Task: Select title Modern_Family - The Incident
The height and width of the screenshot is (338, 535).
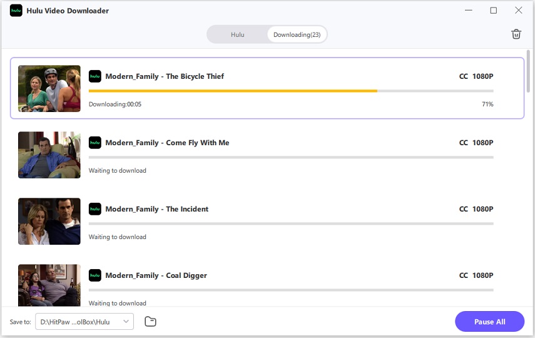Action: pyautogui.click(x=156, y=209)
